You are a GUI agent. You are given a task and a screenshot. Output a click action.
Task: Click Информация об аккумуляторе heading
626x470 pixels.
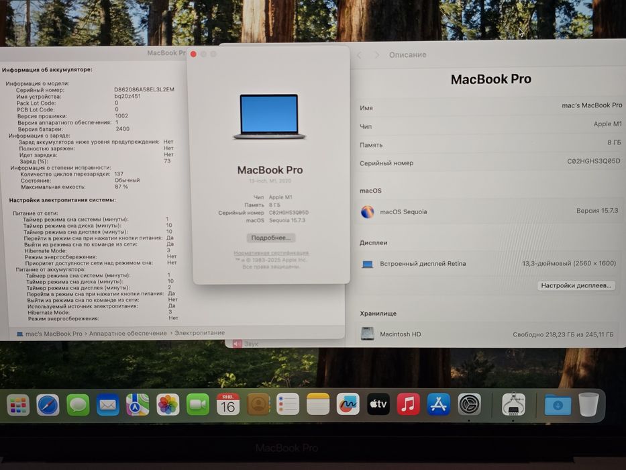tap(47, 70)
